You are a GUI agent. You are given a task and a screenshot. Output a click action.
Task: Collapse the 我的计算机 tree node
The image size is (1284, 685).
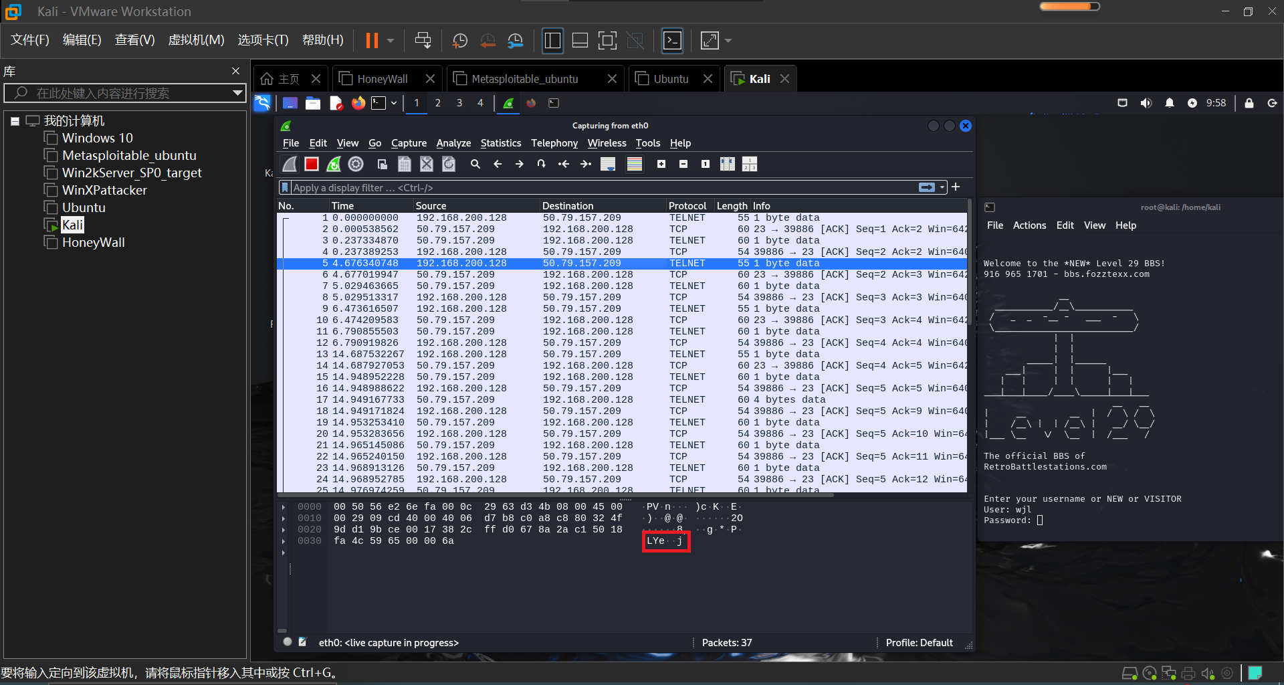15,121
